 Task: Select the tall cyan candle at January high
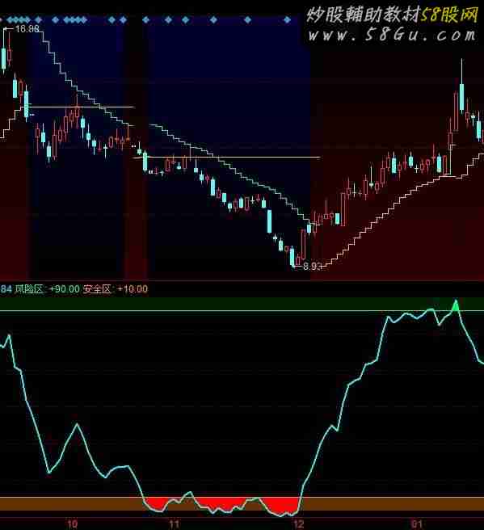[461, 97]
